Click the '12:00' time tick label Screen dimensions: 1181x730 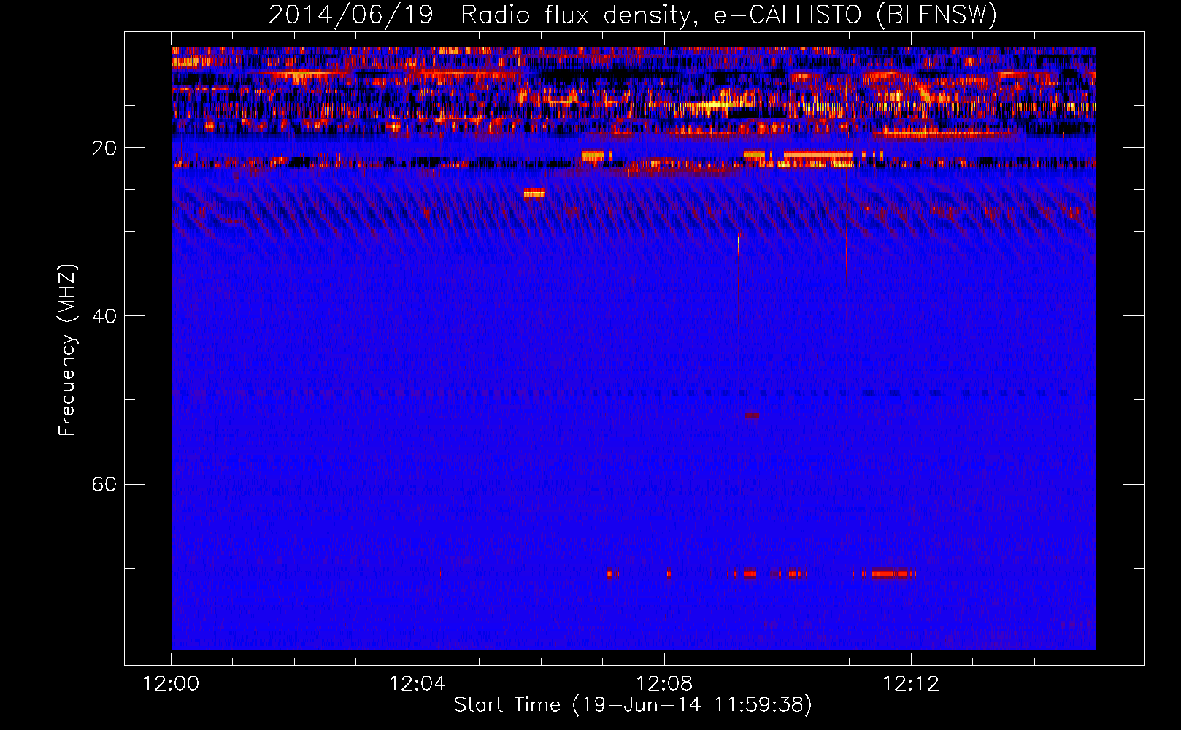point(172,684)
